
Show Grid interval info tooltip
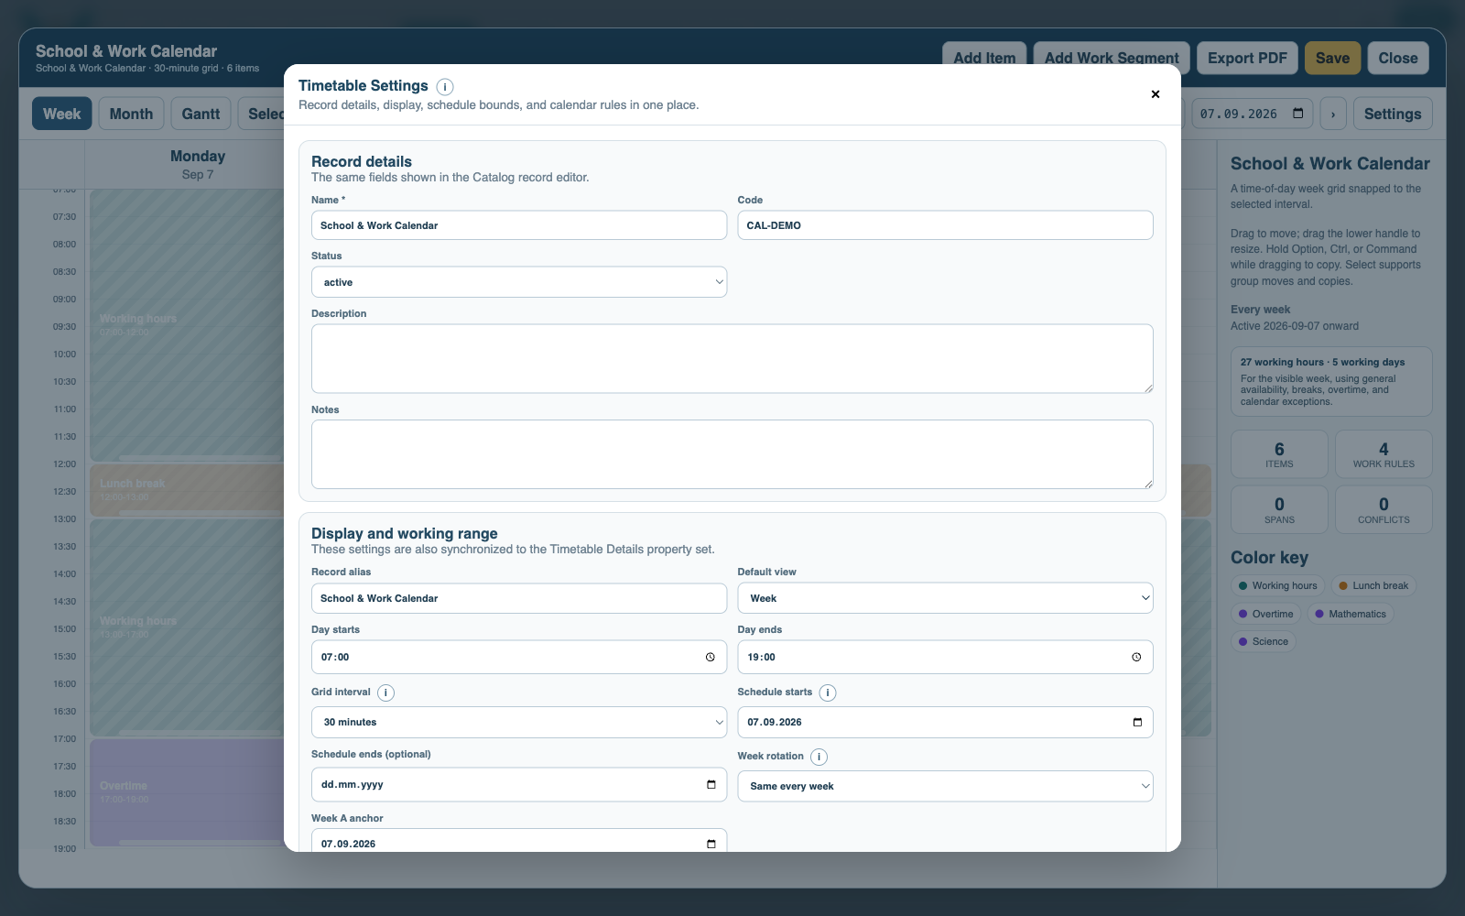(386, 693)
